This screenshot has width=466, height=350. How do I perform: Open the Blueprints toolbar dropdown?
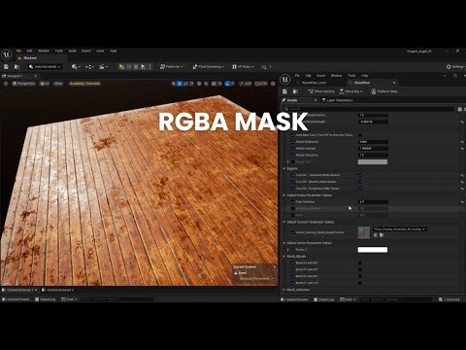tap(89, 67)
